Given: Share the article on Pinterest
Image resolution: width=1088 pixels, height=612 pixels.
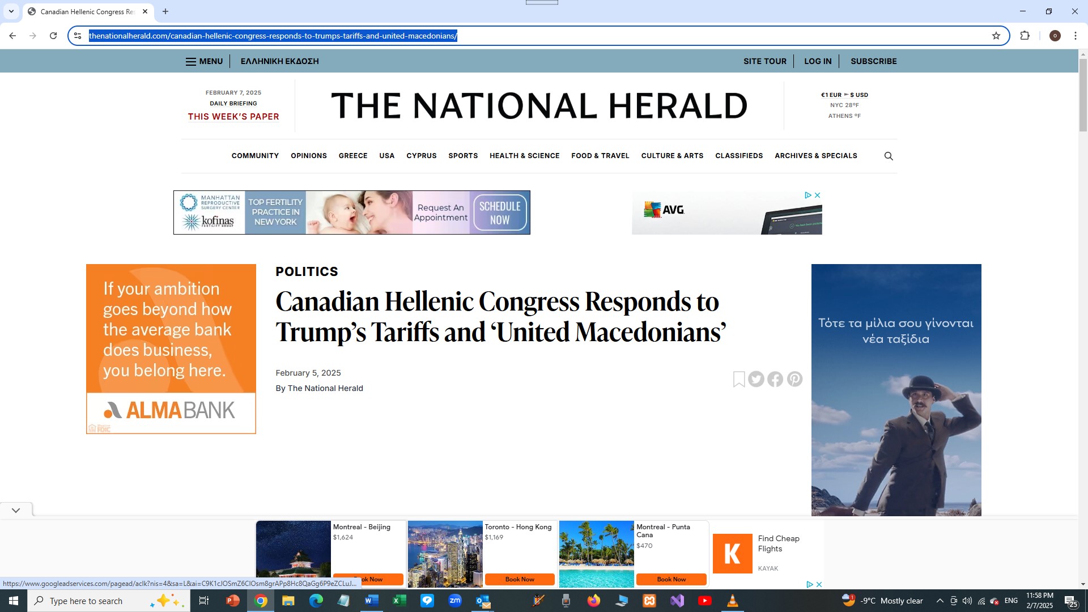Looking at the screenshot, I should click(x=794, y=379).
